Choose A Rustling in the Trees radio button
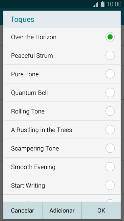Image resolution: width=124 pixels, height=221 pixels. click(x=110, y=130)
